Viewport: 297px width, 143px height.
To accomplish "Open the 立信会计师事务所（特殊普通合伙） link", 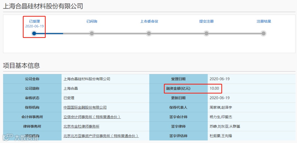I will click(x=92, y=117).
